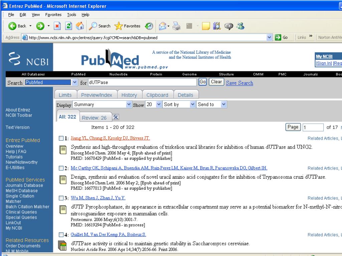This screenshot has height=256, width=342.
Task: Open Related Articles for result 1
Action: click(x=323, y=138)
